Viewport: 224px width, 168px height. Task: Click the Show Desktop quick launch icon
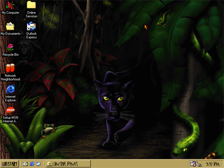[x=25, y=164]
